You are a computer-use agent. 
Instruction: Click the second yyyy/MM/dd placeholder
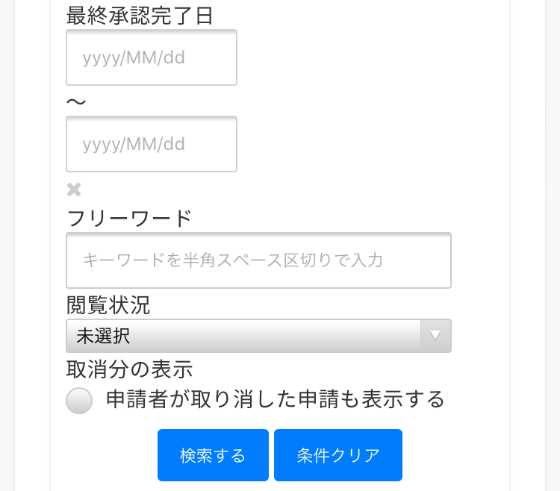coord(134,145)
